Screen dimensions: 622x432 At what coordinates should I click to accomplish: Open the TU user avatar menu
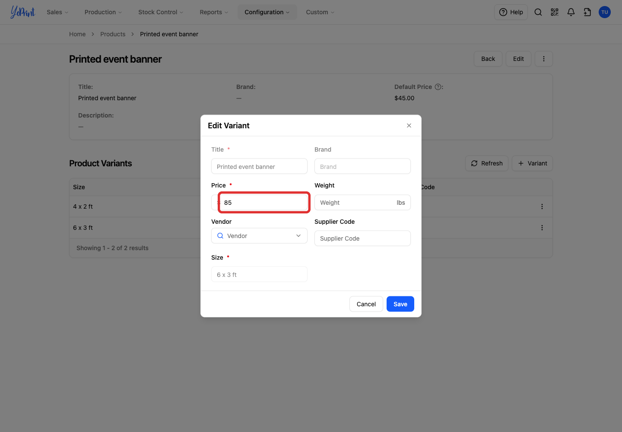605,12
